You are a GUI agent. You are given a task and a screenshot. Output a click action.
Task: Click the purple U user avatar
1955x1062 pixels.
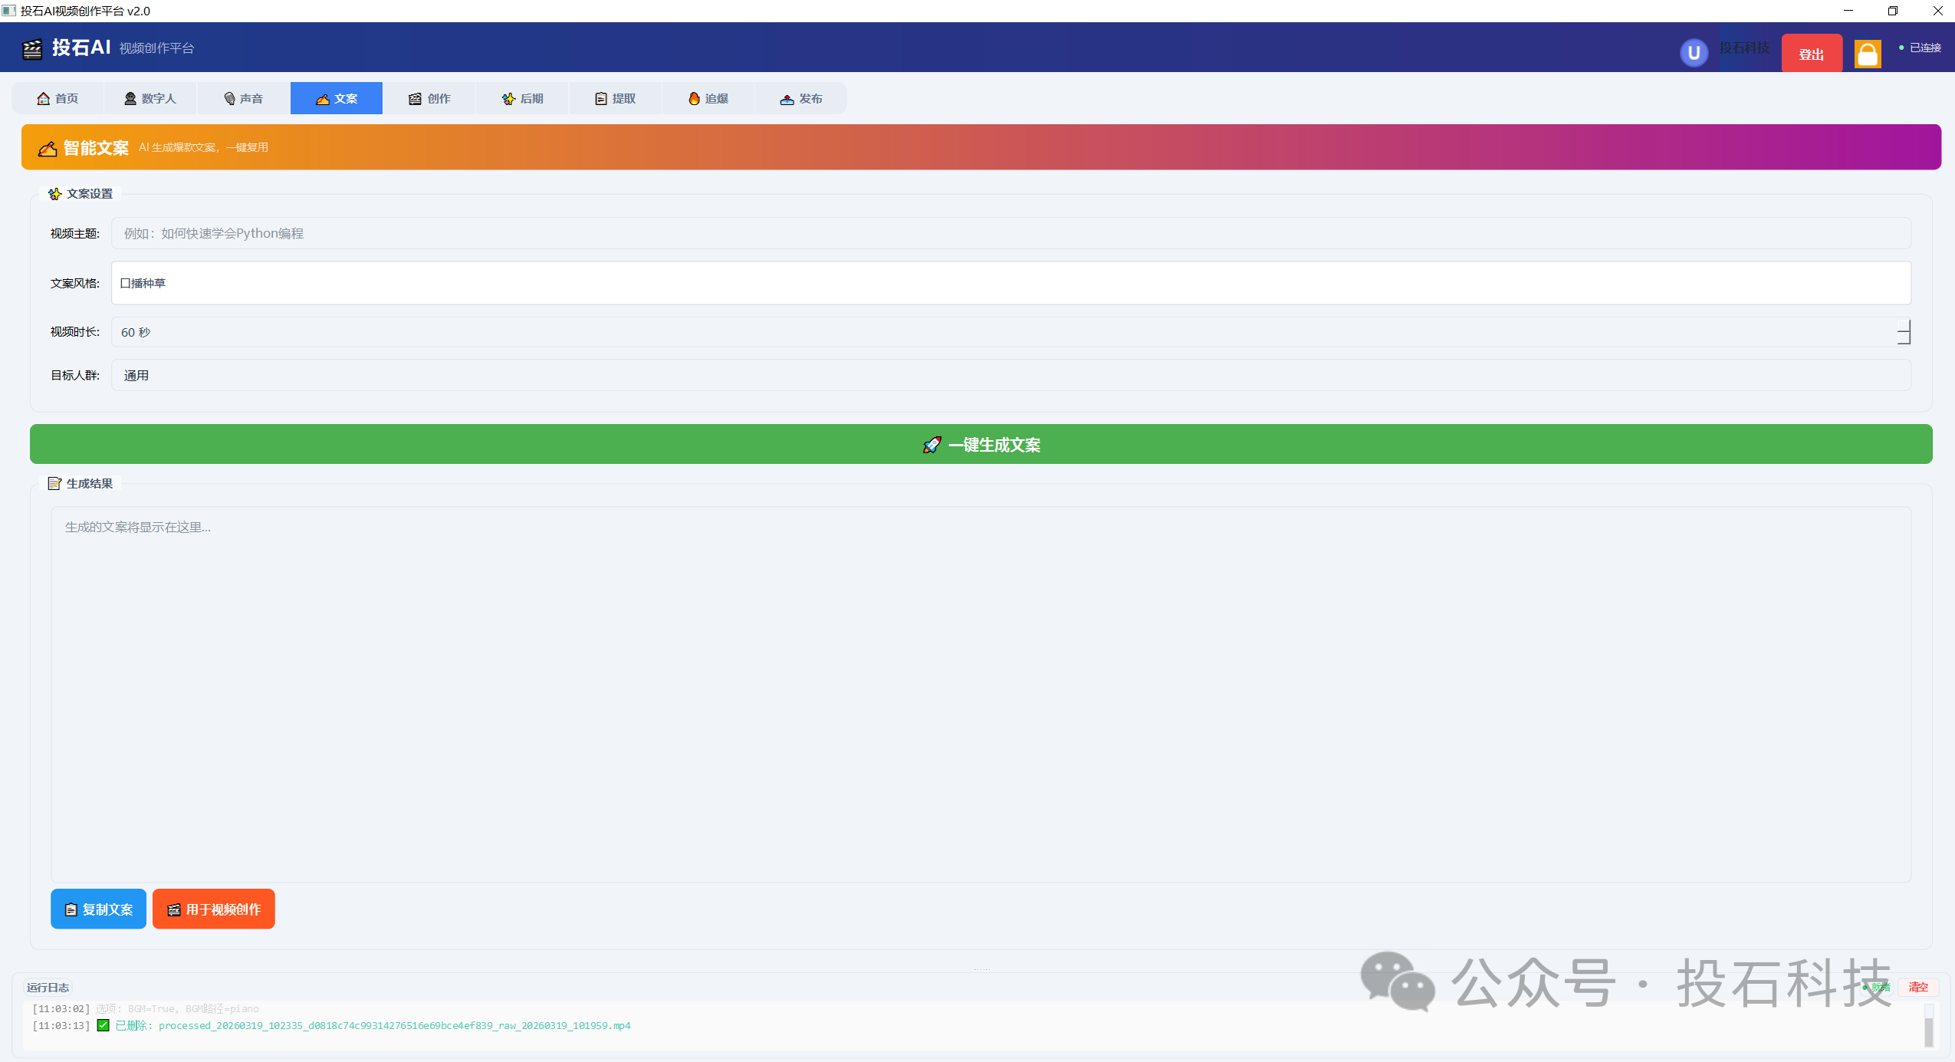(1694, 53)
